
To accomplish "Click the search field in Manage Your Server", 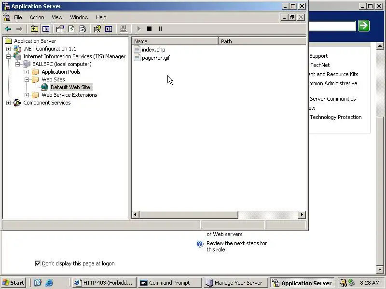I will coord(332,26).
